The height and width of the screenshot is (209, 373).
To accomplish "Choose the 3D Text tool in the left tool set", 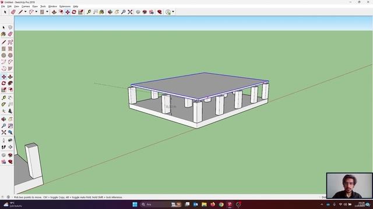I will (10, 111).
